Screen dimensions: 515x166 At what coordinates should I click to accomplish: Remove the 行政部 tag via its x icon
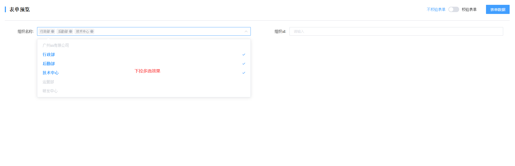point(53,31)
